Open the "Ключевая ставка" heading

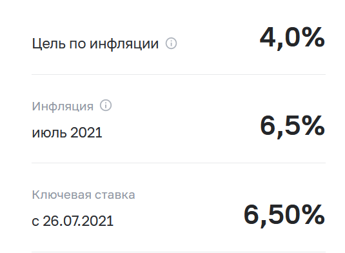(83, 195)
